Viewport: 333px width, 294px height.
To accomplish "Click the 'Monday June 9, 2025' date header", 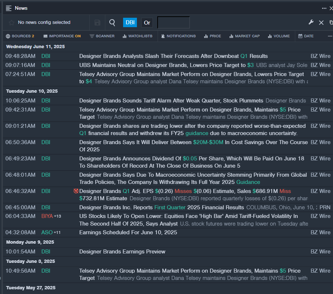I will tap(30, 242).
